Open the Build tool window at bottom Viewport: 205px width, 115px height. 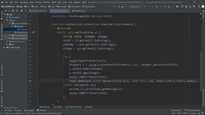(x=18, y=110)
